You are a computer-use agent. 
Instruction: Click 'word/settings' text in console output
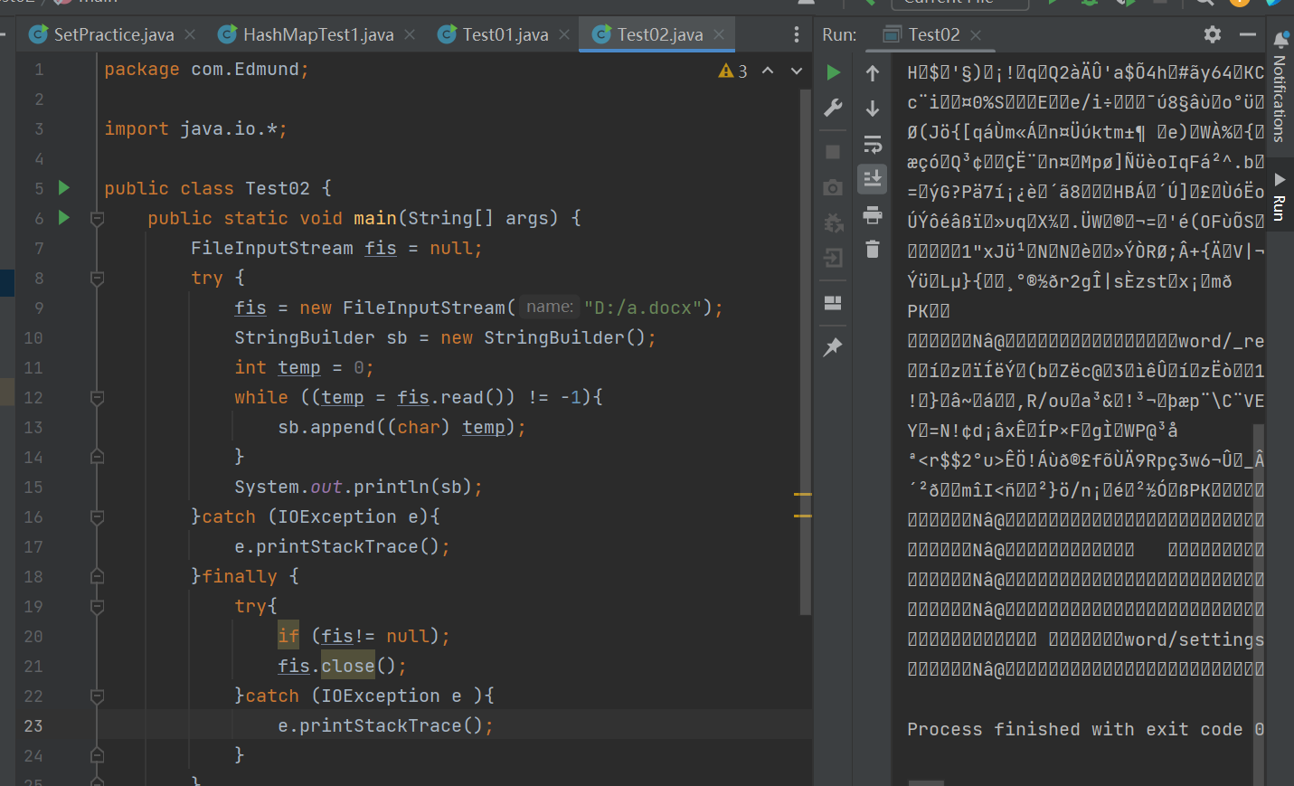click(1194, 639)
